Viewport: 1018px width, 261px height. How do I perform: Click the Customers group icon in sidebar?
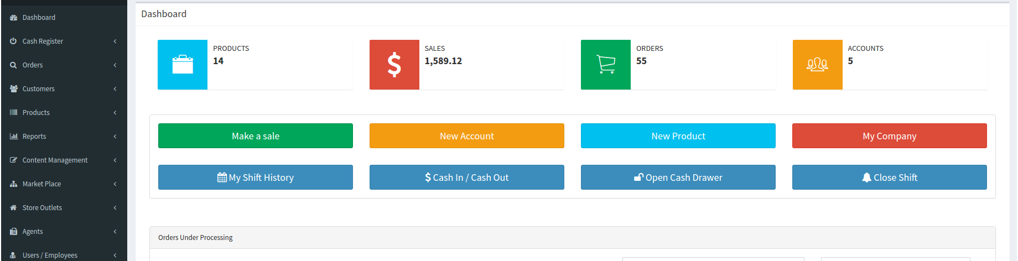(x=14, y=89)
